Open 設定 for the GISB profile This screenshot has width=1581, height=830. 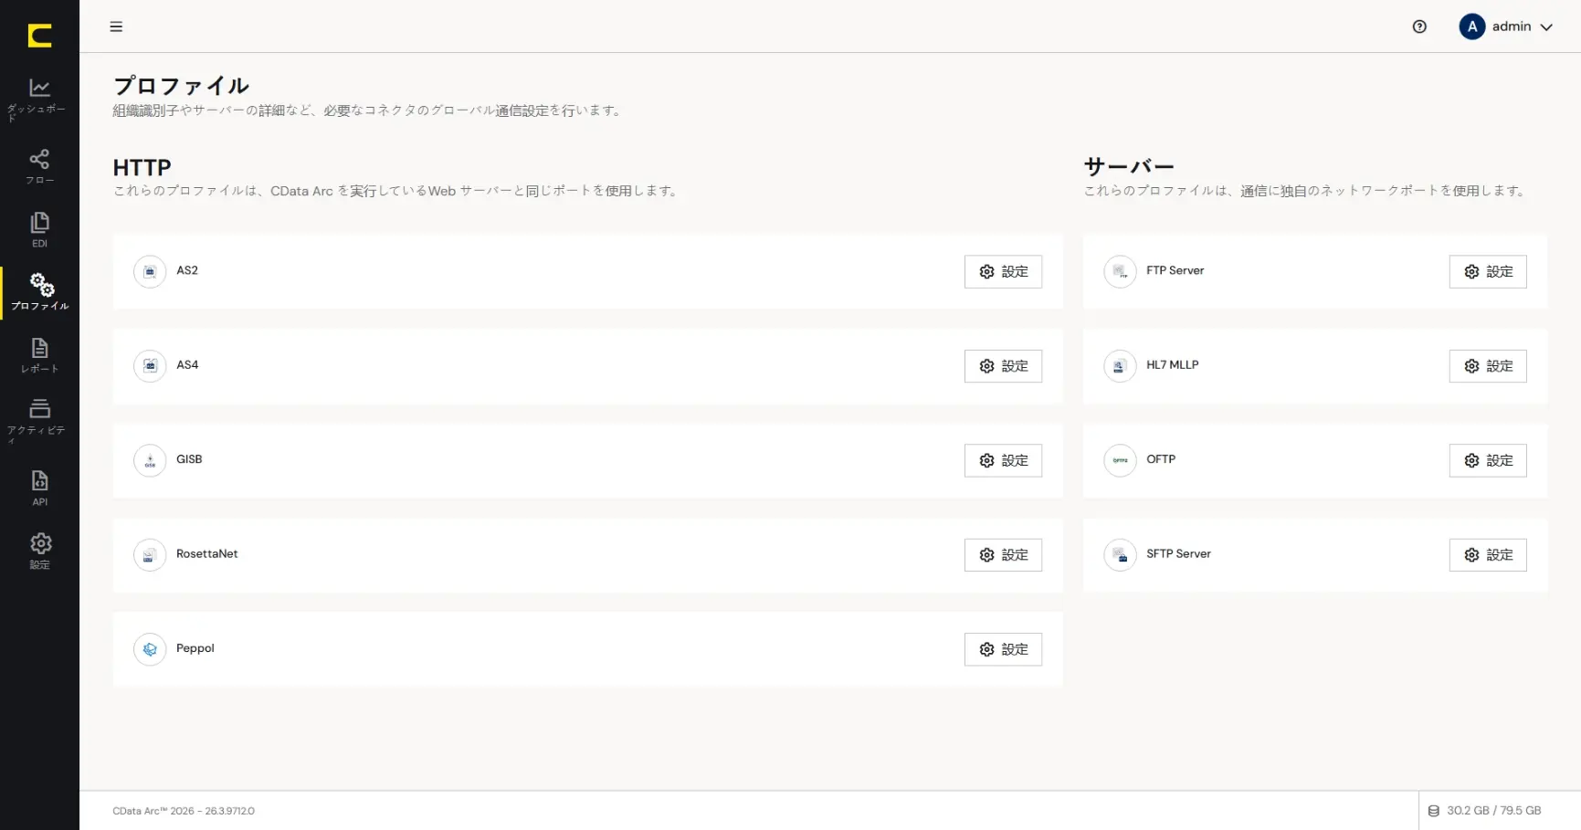point(1003,460)
